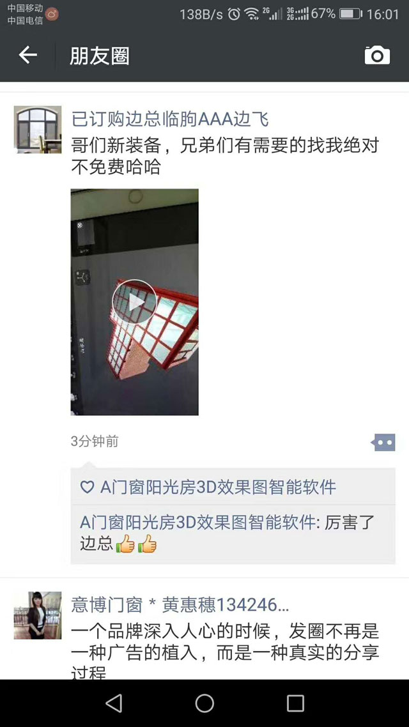Tap the back arrow in the Moments header
This screenshot has height=727, width=409.
[x=28, y=55]
